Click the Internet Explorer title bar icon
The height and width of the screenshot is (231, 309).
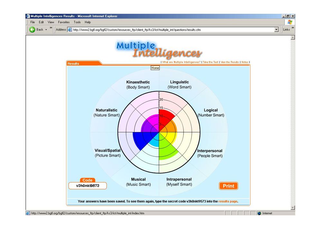(x=28, y=16)
